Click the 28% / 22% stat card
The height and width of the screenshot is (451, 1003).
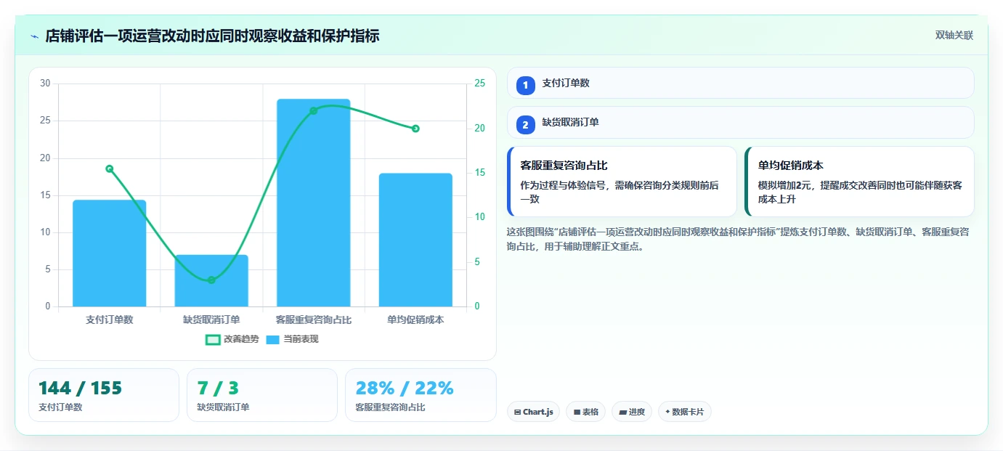(x=421, y=395)
